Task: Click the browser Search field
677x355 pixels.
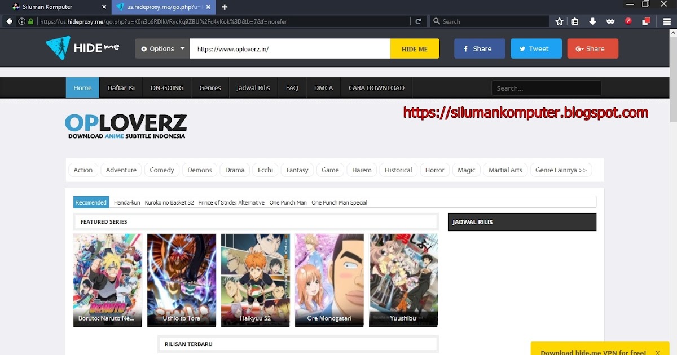Action: (x=490, y=21)
